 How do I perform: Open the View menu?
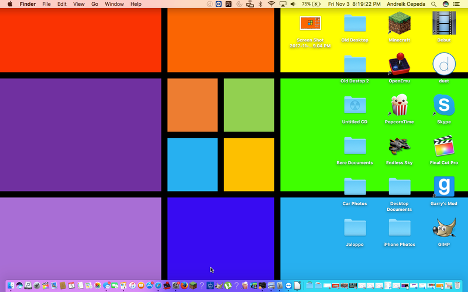[79, 4]
